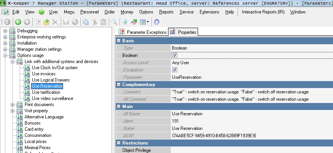Select Use video surveillance item
This screenshot has height=153, width=333.
(52, 98)
